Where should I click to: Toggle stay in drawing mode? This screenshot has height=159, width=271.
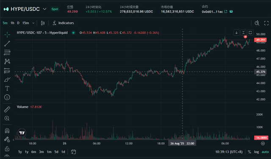coord(7,140)
